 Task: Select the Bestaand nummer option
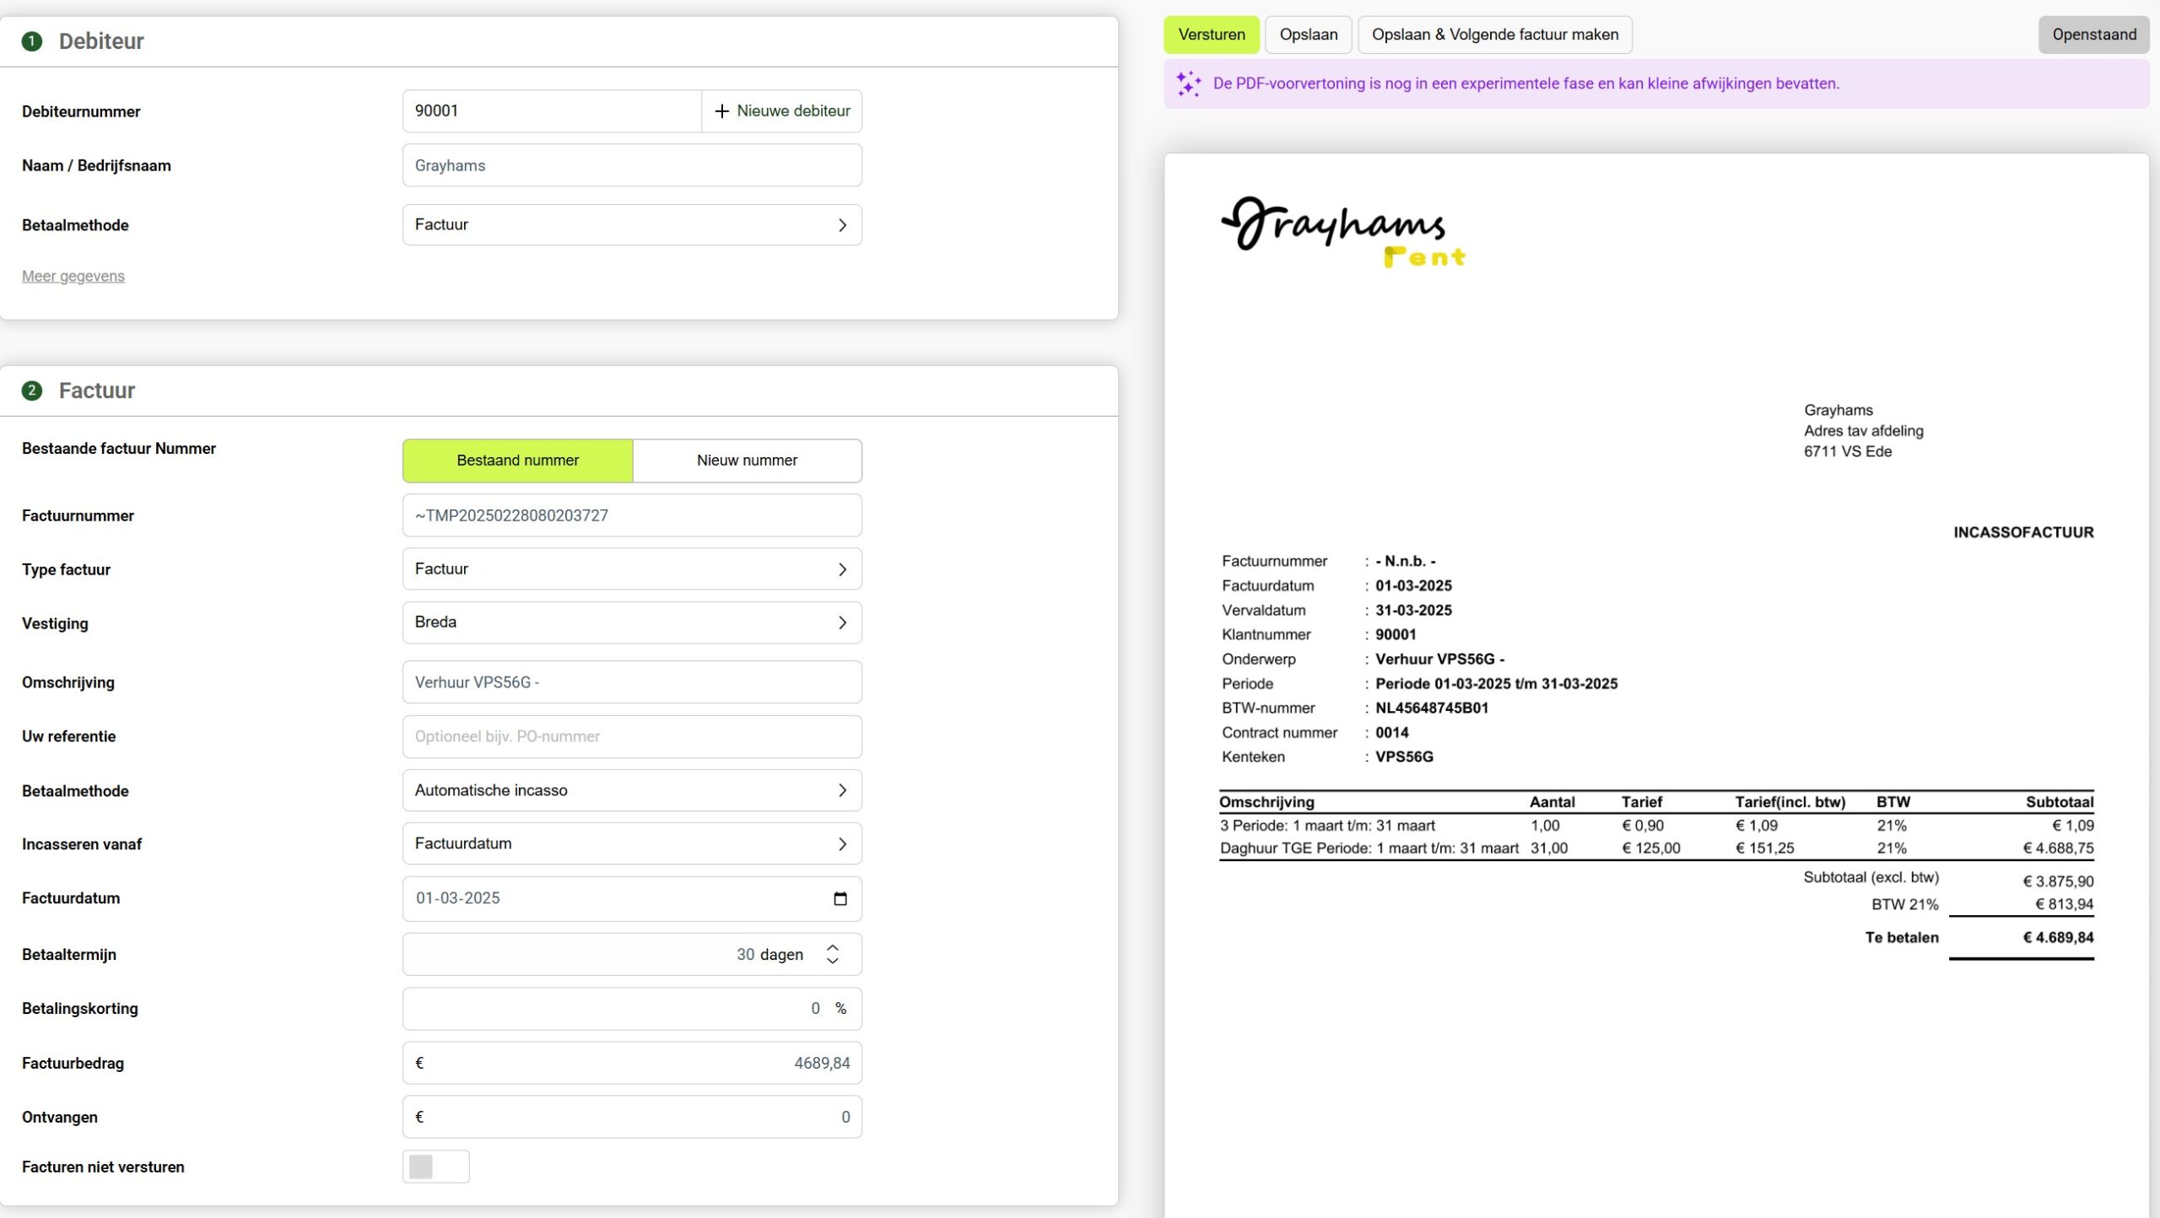tap(517, 461)
